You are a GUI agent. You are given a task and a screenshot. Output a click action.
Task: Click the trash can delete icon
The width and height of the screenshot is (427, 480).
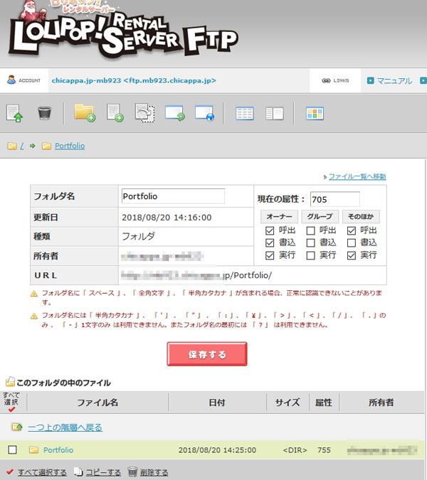click(x=45, y=112)
